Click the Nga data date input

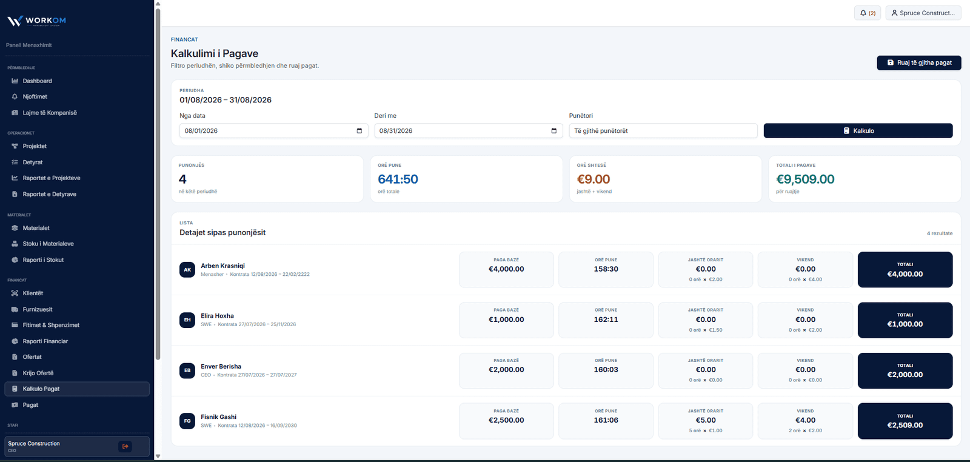273,131
